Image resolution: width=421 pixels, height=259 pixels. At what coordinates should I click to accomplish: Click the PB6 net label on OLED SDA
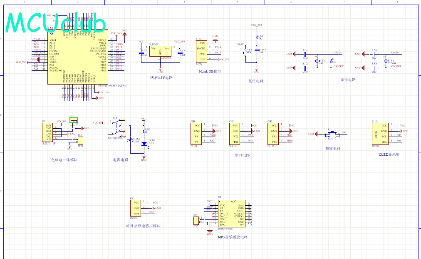point(399,140)
